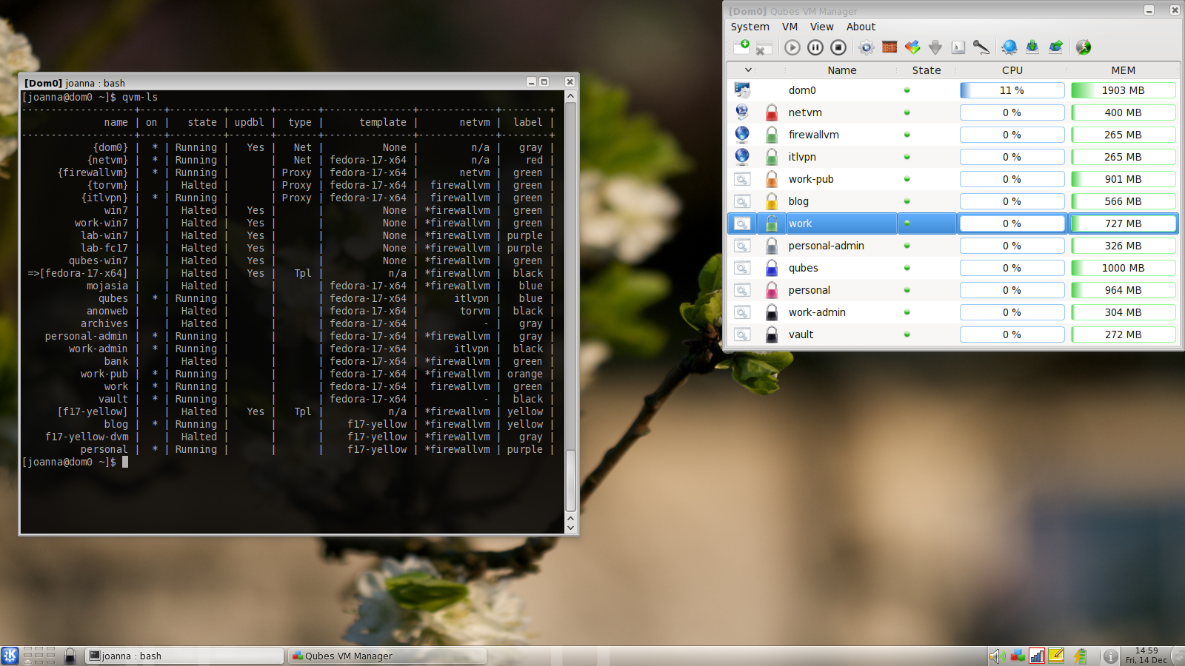Click the volume speaker tray icon
This screenshot has height=666, width=1185.
[997, 656]
